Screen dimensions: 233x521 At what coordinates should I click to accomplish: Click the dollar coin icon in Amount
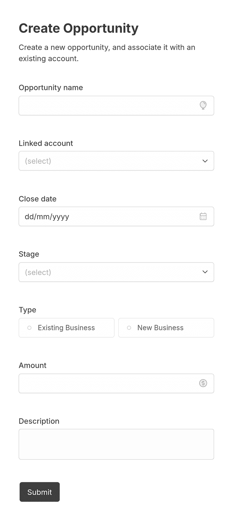203,383
